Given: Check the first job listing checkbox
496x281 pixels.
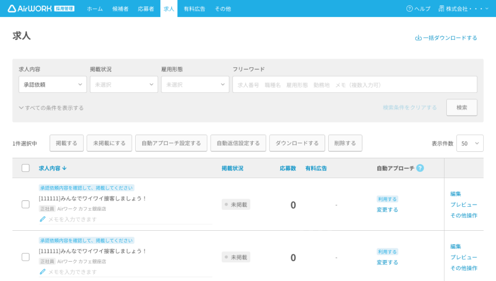Looking at the screenshot, I should tap(26, 204).
